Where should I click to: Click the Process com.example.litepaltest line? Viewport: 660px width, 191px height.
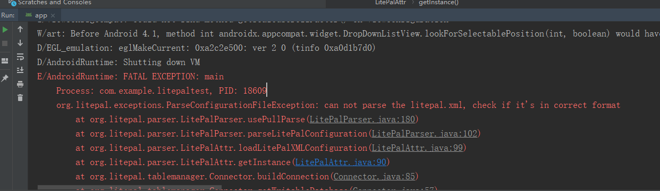162,90
